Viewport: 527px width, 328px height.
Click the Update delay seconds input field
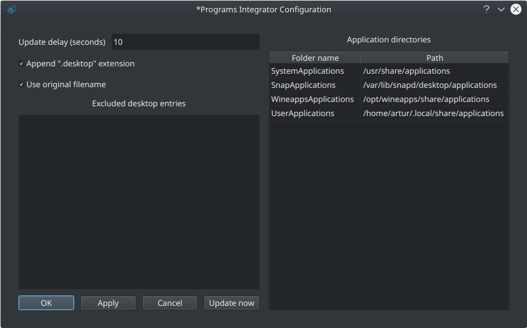tap(185, 42)
